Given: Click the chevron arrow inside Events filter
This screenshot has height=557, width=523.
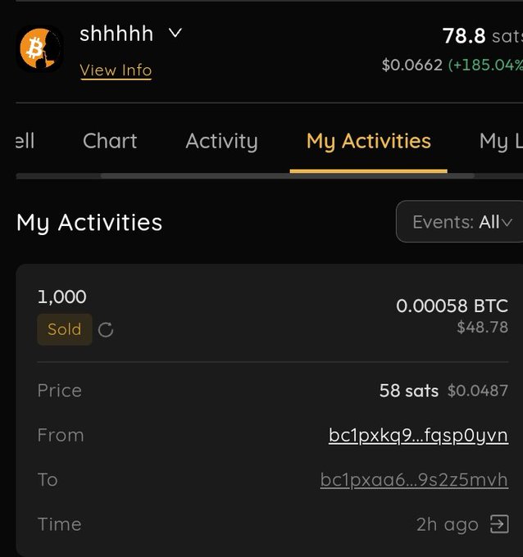Looking at the screenshot, I should tap(507, 223).
